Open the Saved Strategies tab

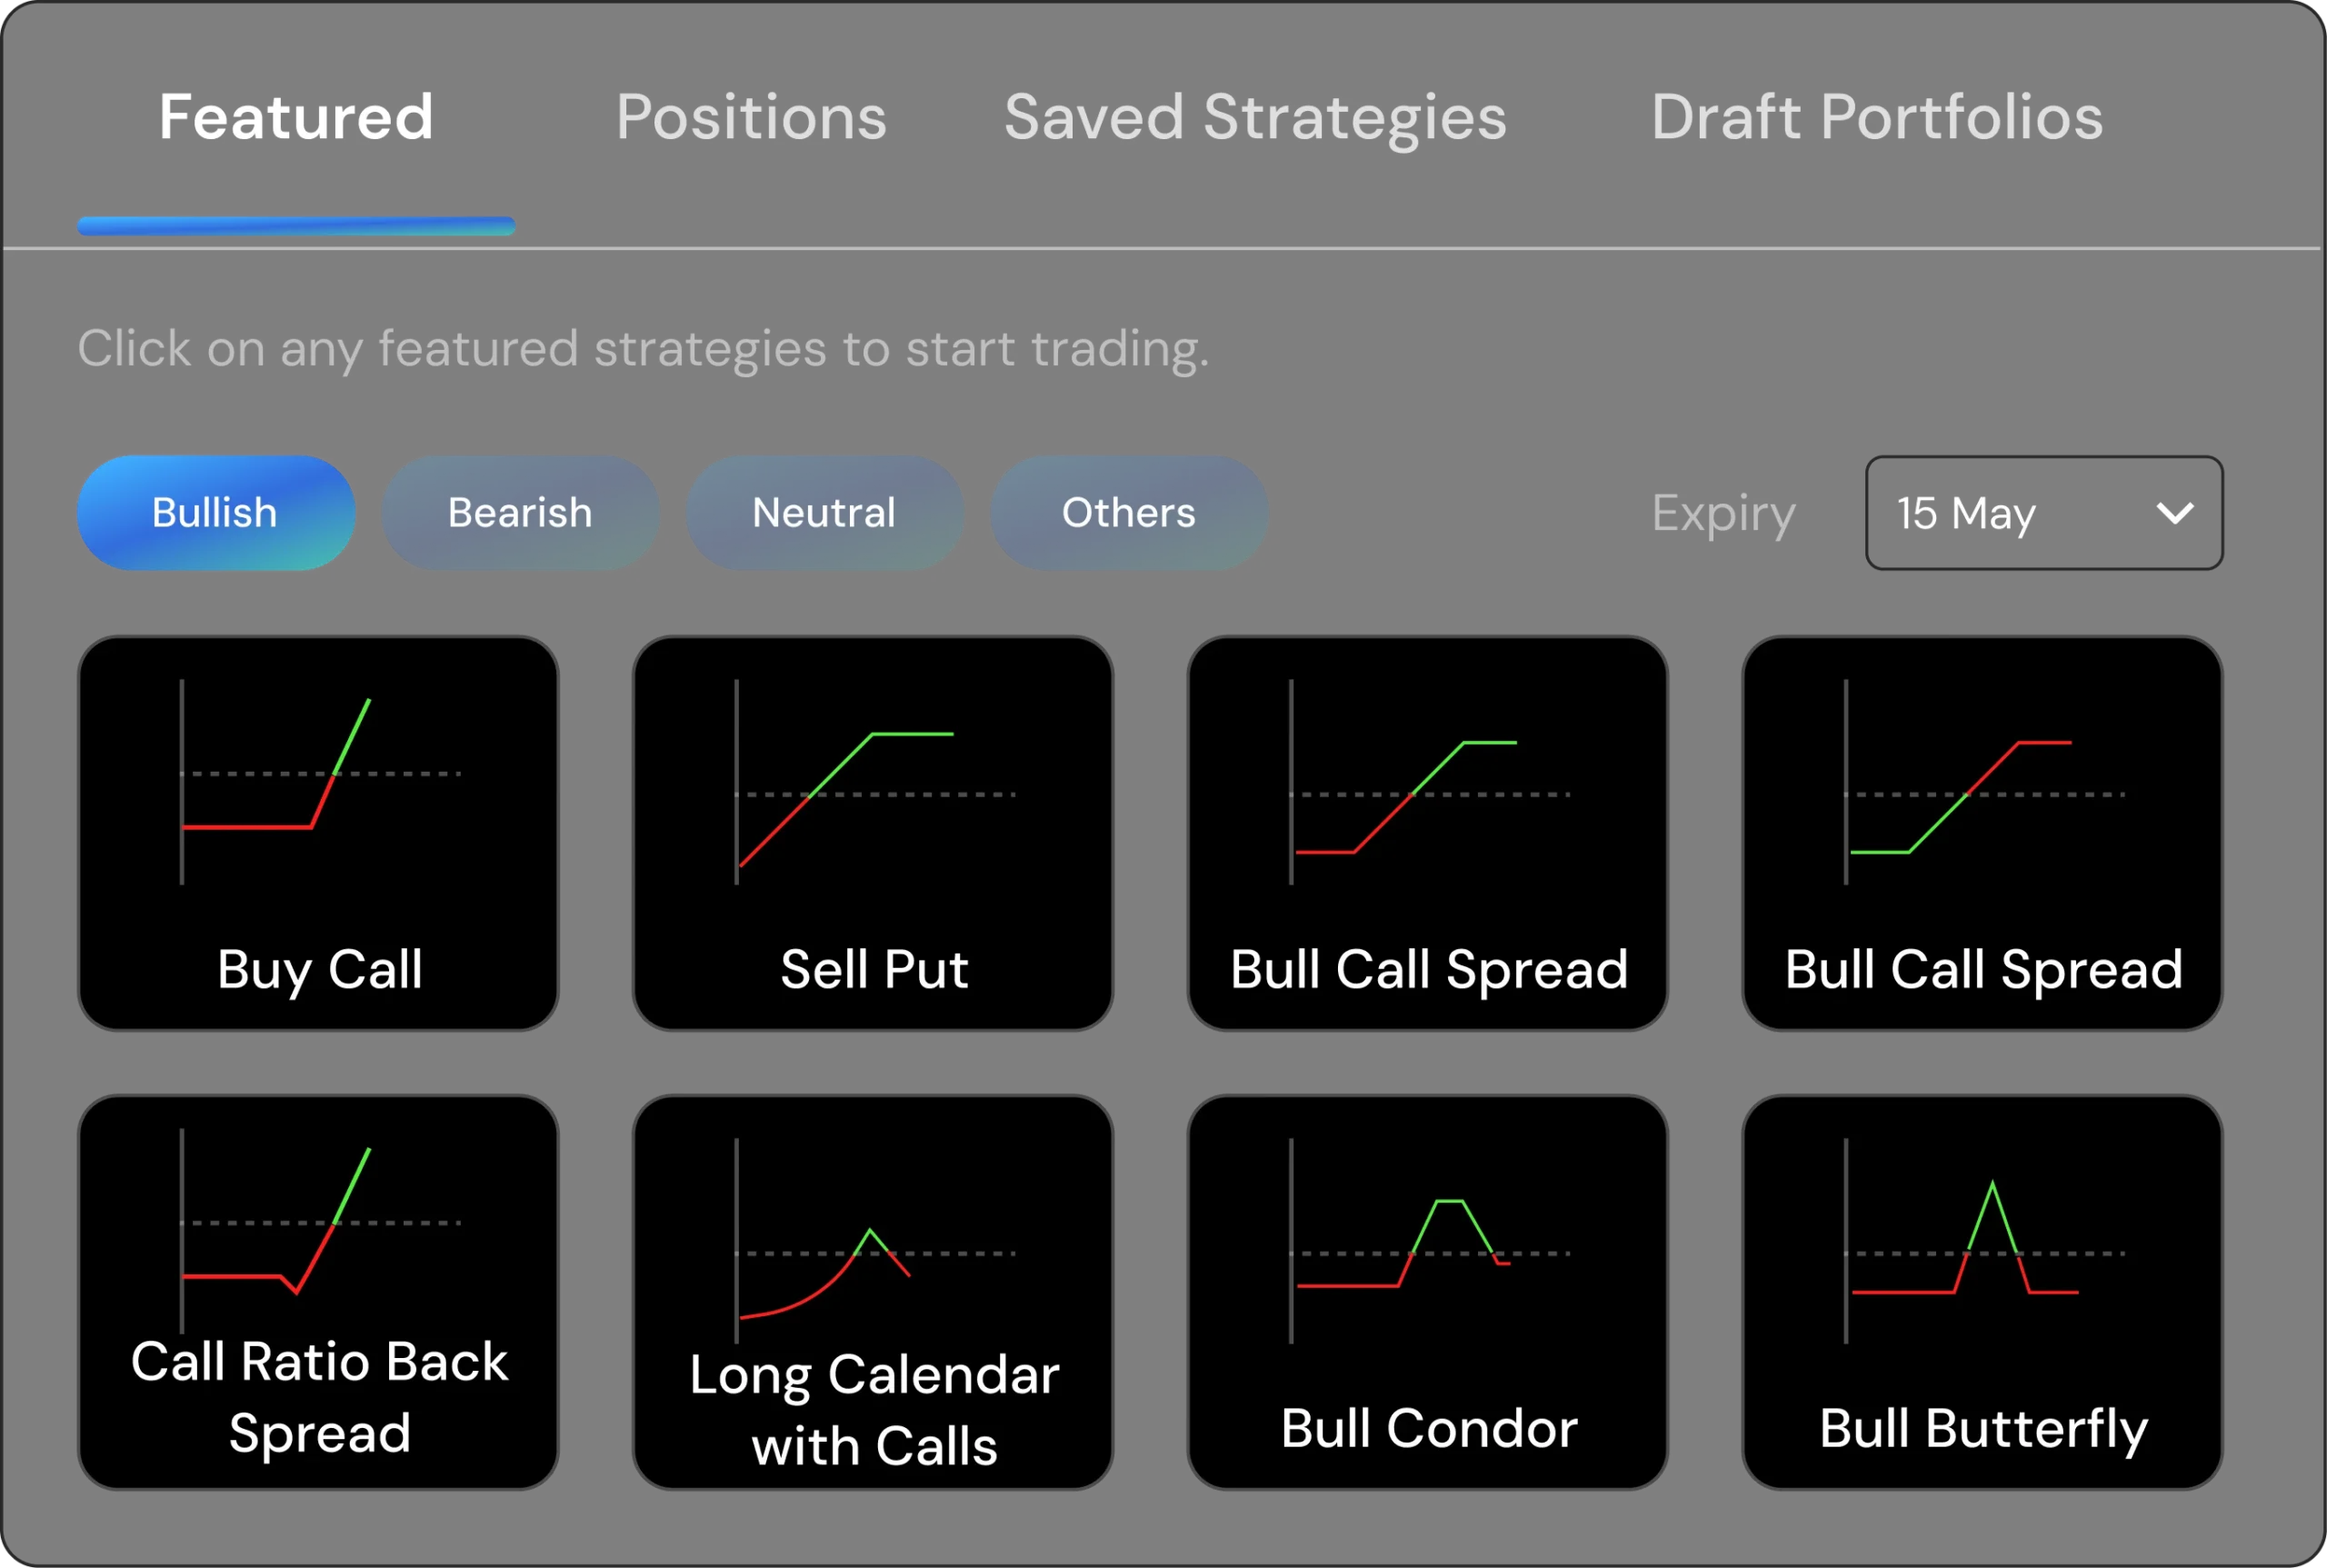point(1255,118)
